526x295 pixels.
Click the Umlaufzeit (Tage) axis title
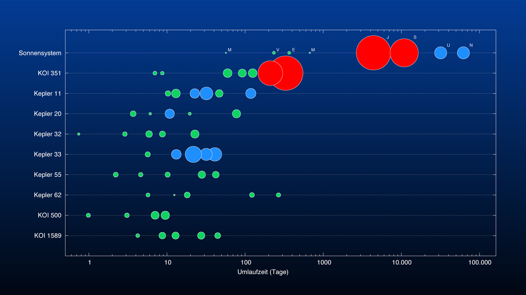[263, 272]
